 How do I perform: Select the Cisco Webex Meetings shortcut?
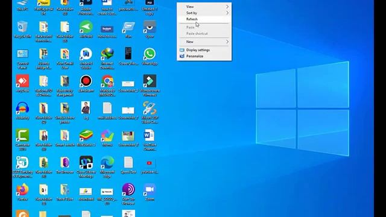coord(86,167)
